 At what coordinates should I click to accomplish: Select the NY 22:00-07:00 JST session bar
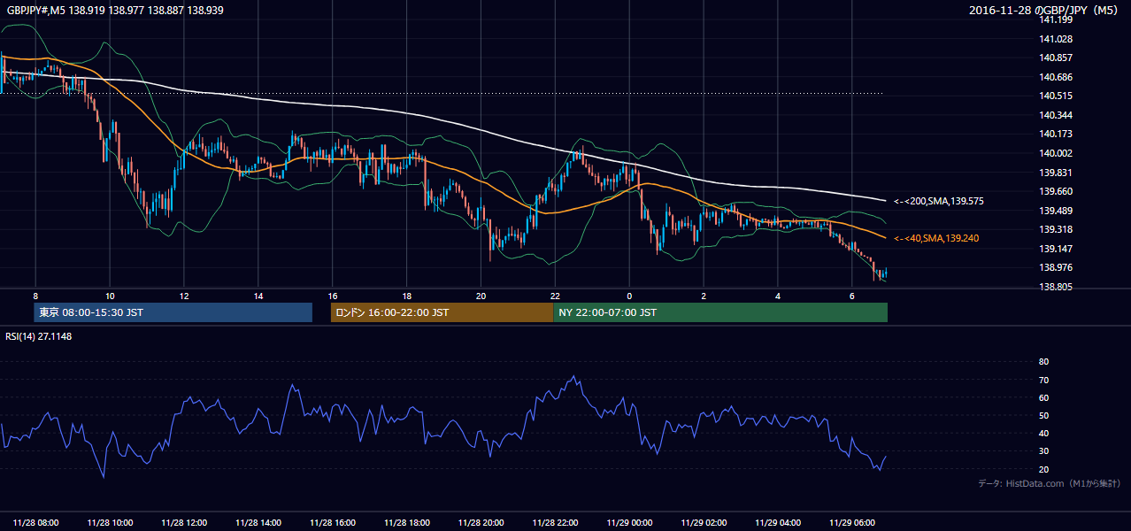[x=720, y=312]
